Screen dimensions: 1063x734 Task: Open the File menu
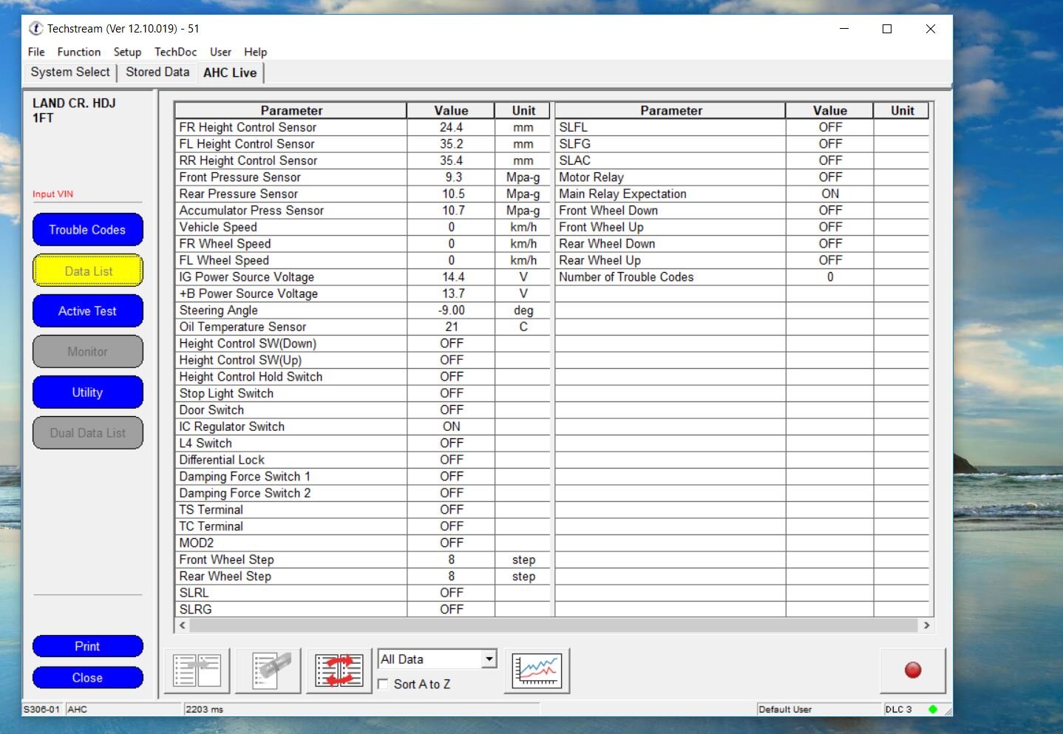[36, 52]
